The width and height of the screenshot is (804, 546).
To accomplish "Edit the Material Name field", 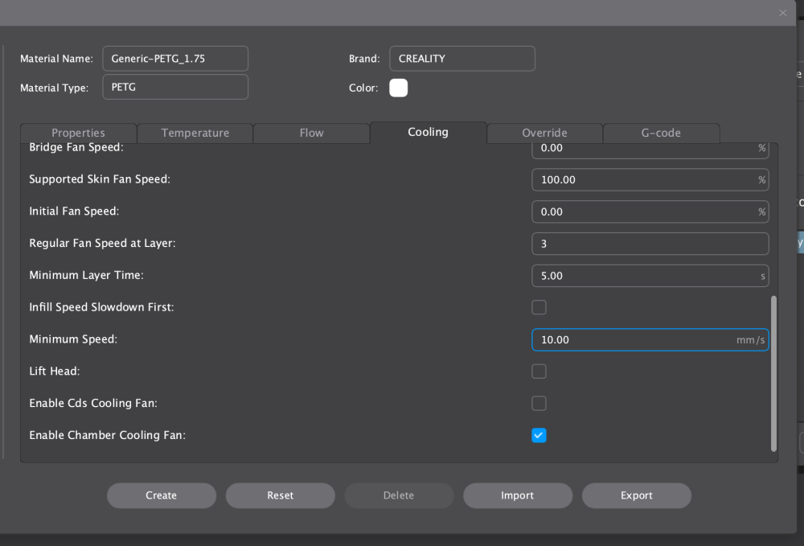I will click(x=175, y=59).
